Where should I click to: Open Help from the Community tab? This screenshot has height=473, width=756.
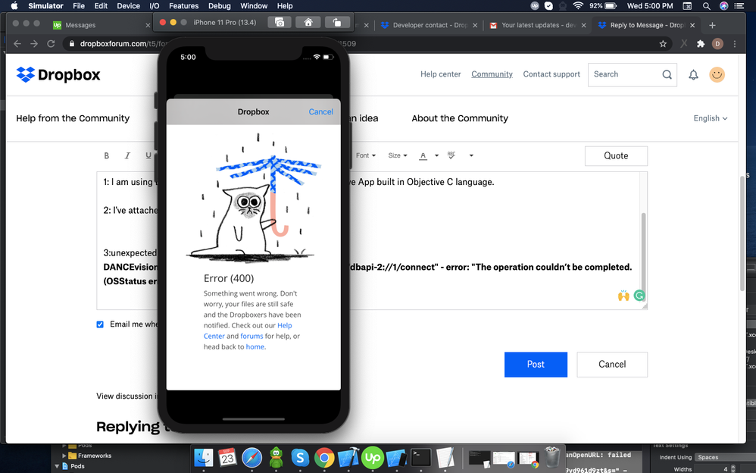coord(73,118)
